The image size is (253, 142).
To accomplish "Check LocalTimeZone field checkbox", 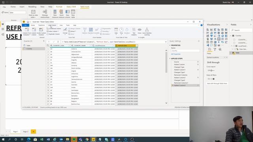I will tap(234, 46).
